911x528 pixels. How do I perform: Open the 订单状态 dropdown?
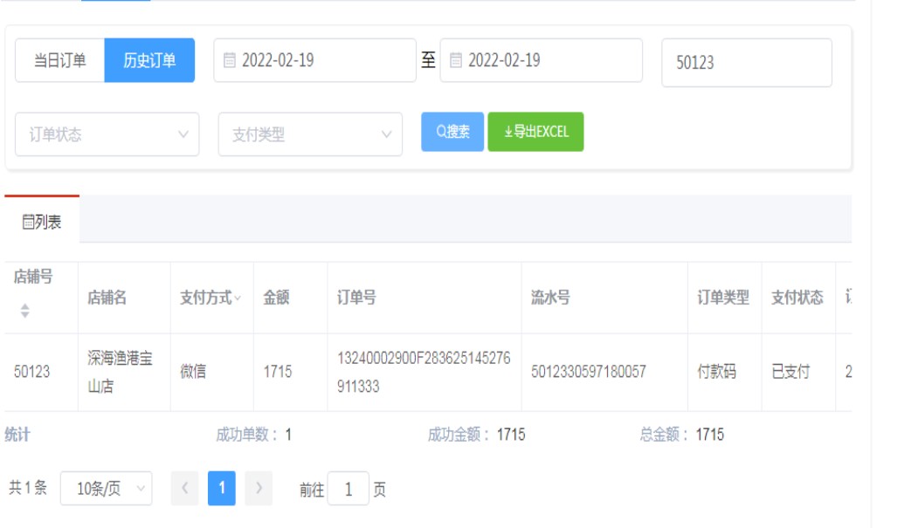(x=107, y=134)
